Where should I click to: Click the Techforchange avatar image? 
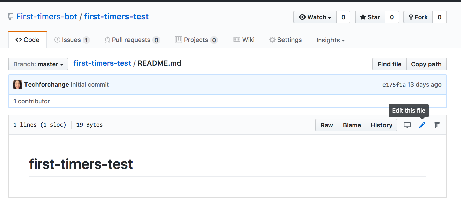coord(18,85)
